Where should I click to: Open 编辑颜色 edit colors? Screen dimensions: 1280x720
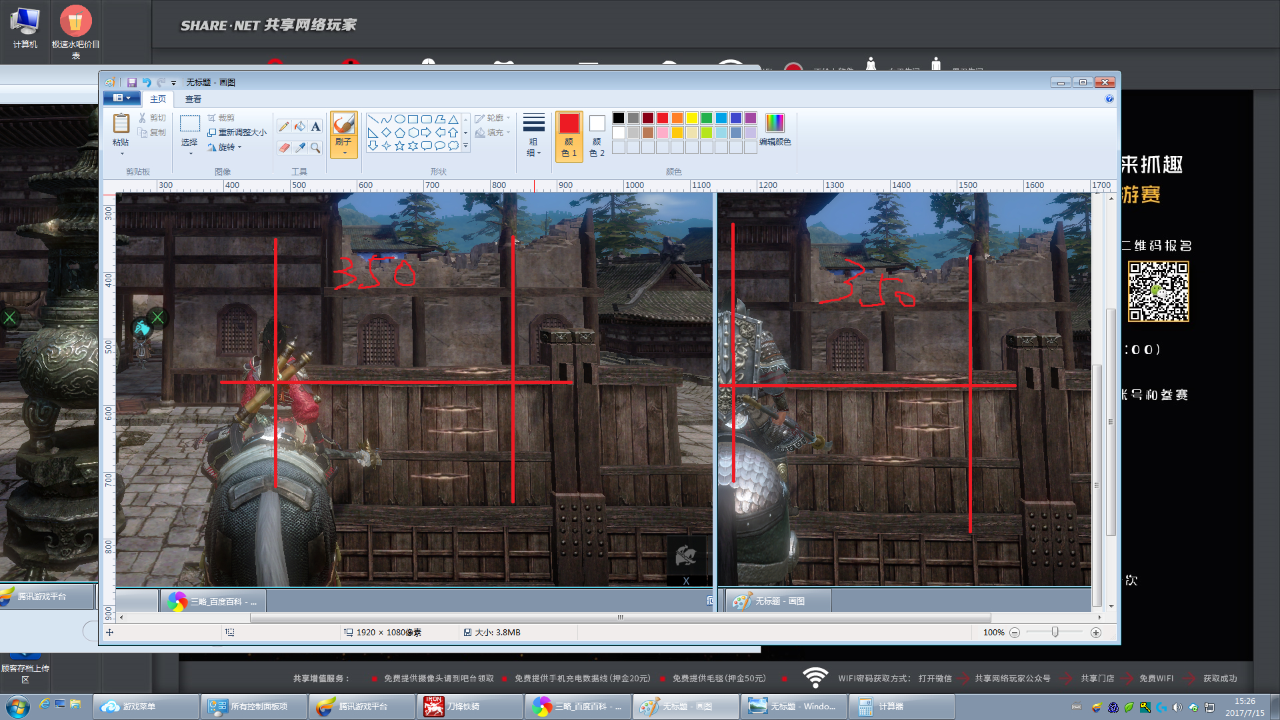pos(775,129)
